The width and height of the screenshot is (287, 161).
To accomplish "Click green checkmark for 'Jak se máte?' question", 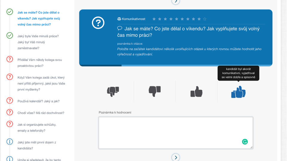I will click(10, 12).
